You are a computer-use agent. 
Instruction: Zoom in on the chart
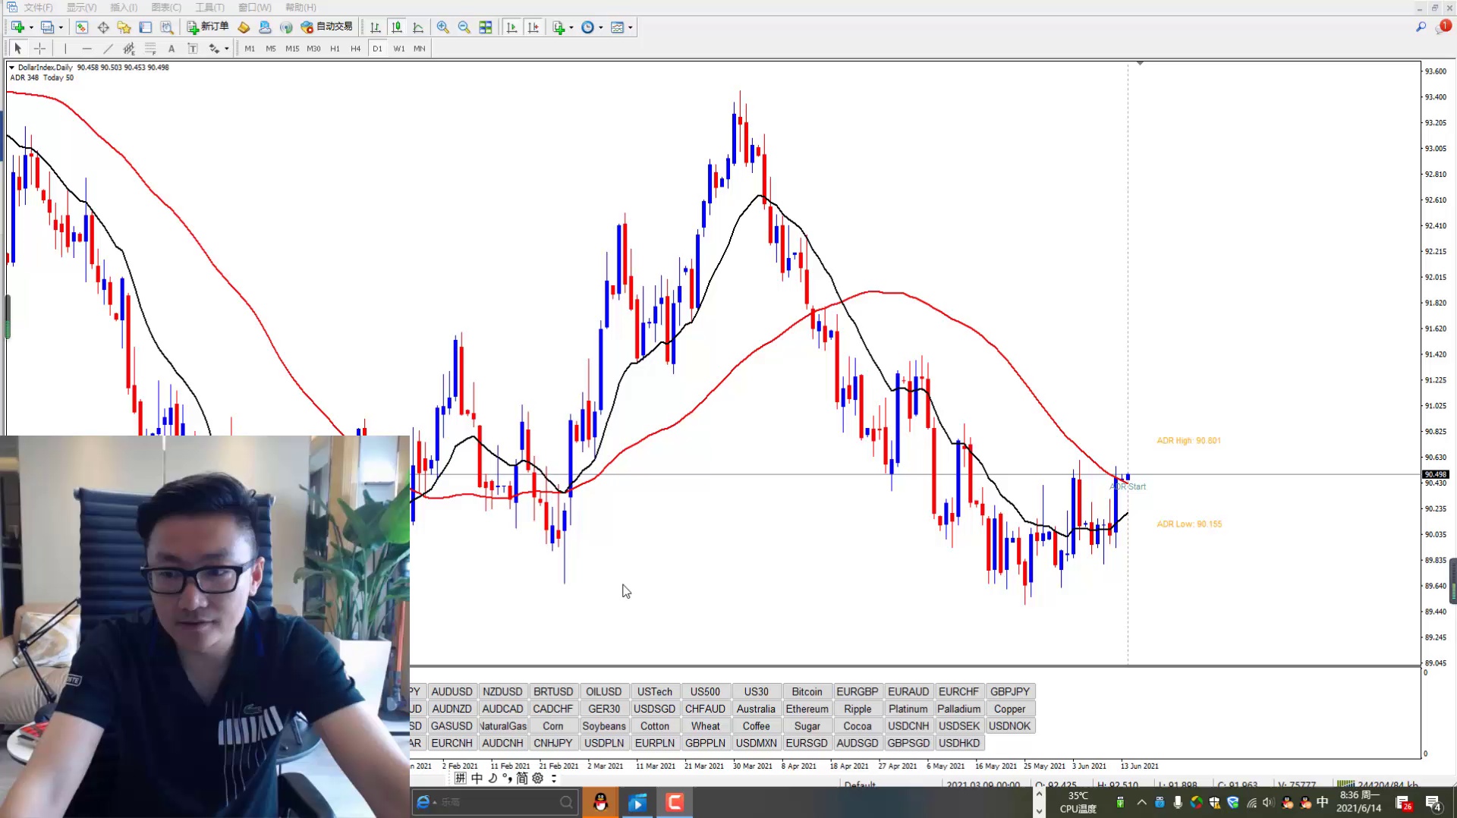point(443,27)
